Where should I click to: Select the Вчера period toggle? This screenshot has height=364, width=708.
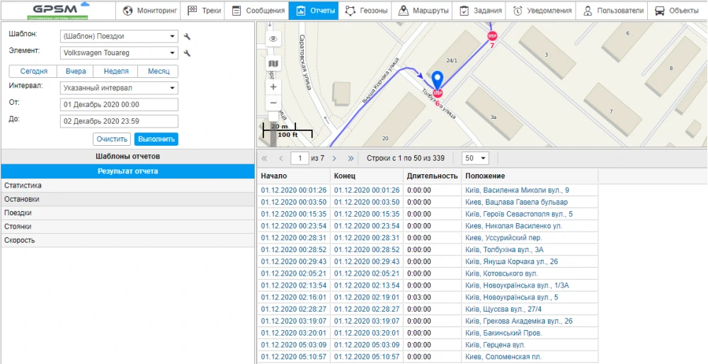pos(76,72)
